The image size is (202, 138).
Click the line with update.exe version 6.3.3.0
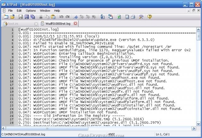[86, 40]
